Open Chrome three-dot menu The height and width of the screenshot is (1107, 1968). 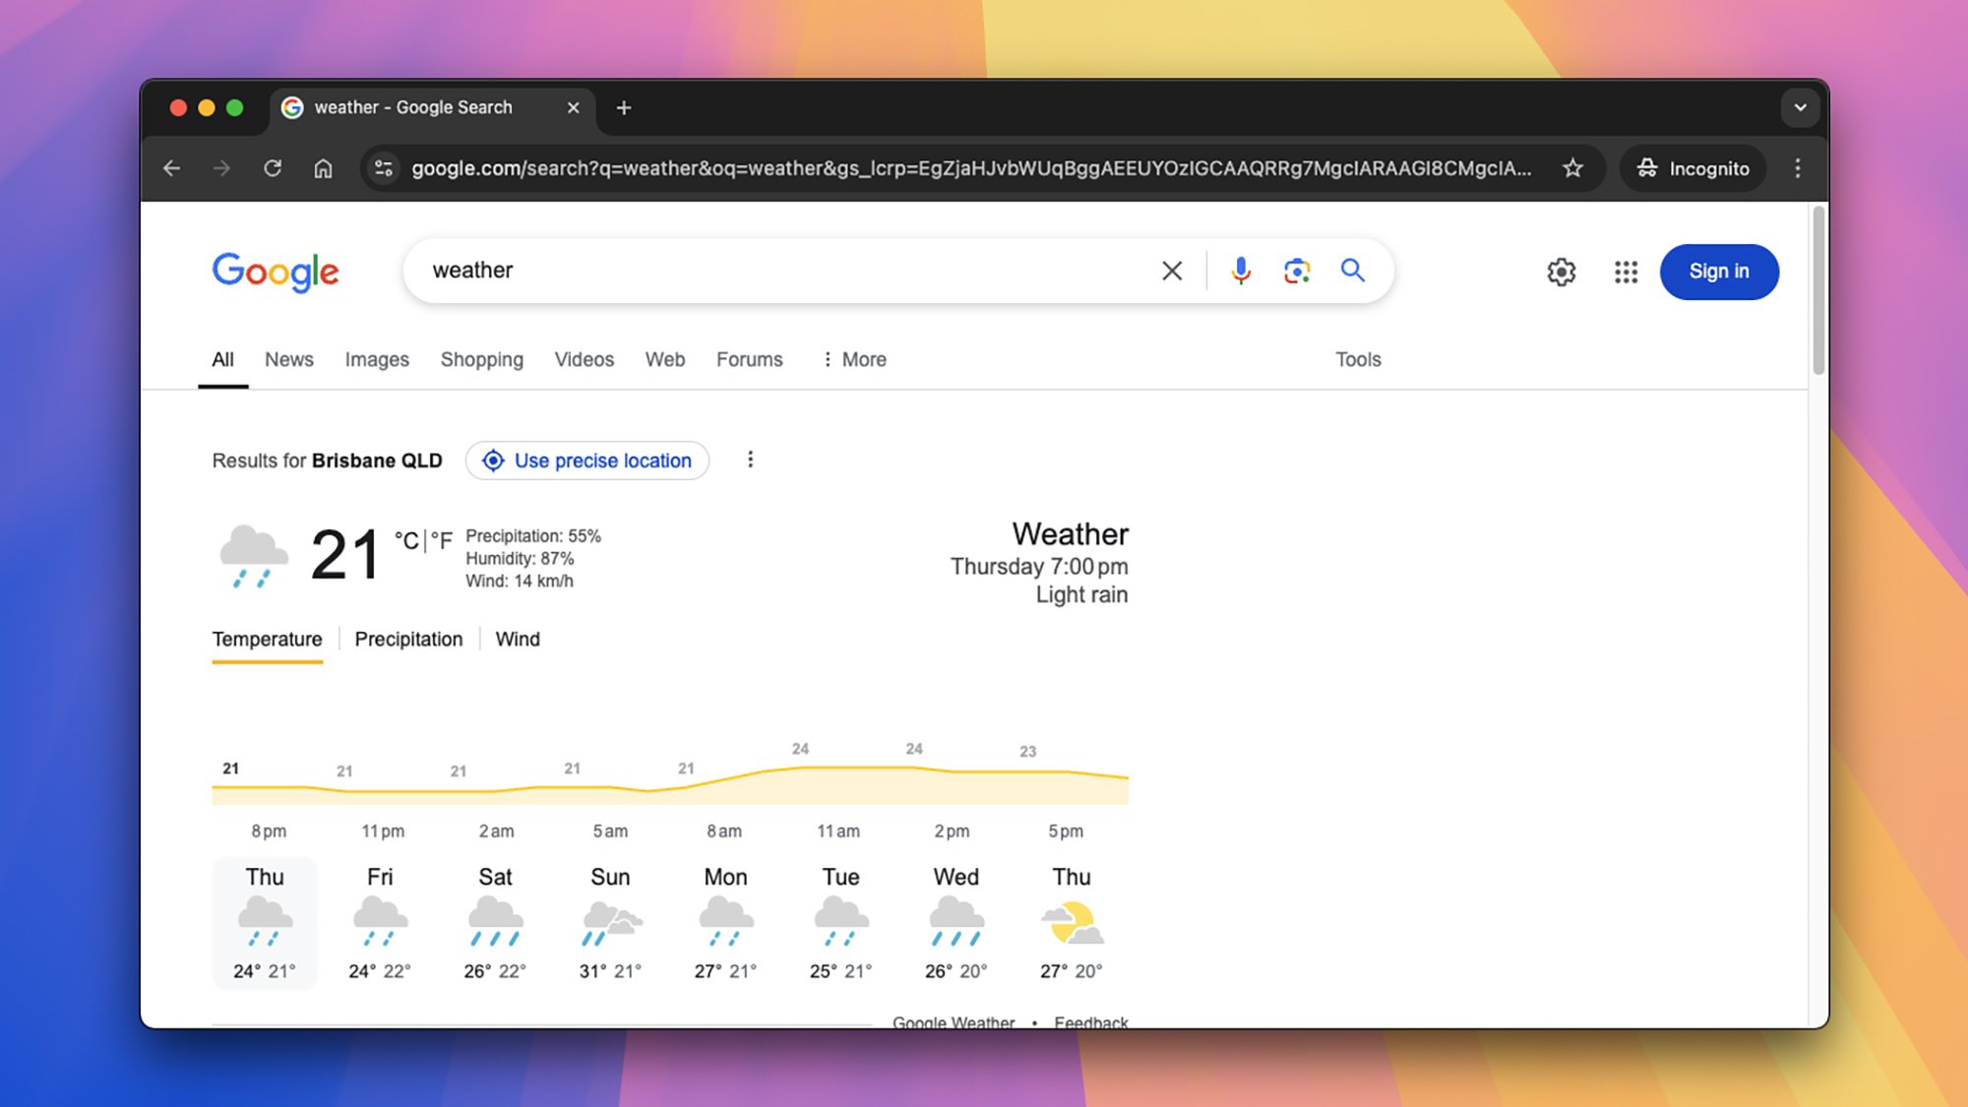tap(1797, 168)
